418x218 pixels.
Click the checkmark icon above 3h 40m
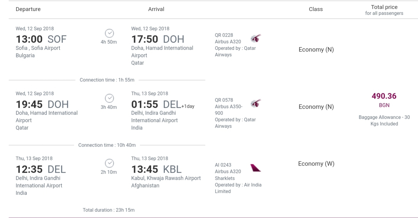[110, 98]
